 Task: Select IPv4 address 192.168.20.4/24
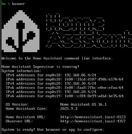pyautogui.click(x=80, y=92)
